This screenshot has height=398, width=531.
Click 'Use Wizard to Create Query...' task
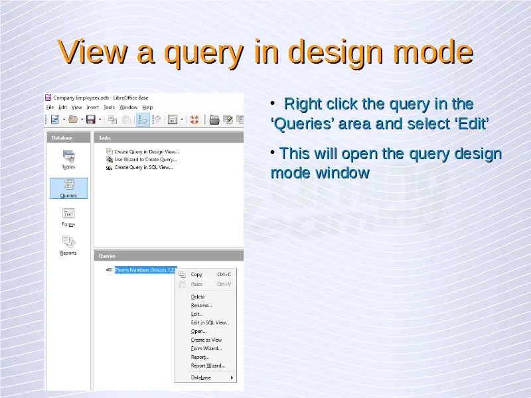[145, 159]
